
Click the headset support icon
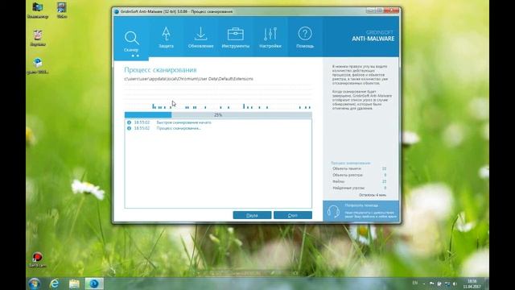tap(333, 211)
